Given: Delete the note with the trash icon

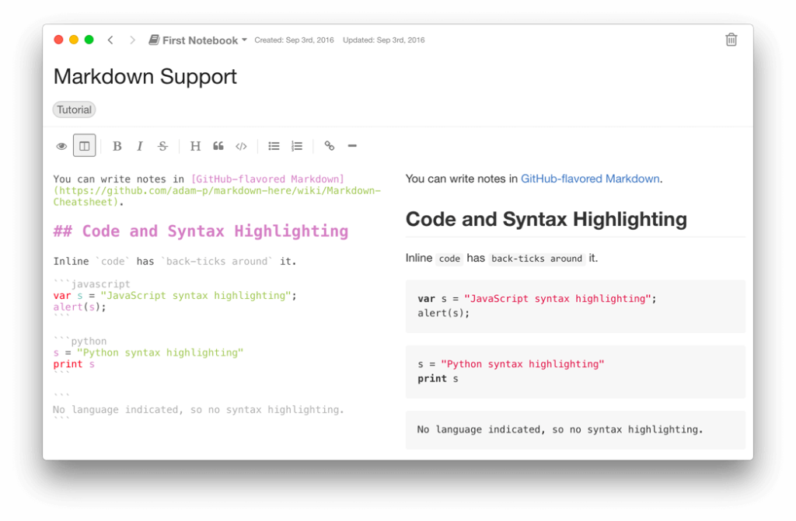Looking at the screenshot, I should (731, 39).
